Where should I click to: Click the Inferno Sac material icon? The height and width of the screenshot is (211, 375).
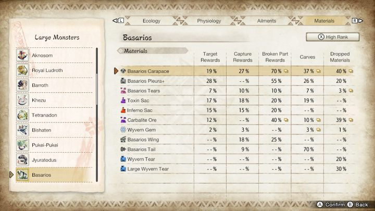123,110
